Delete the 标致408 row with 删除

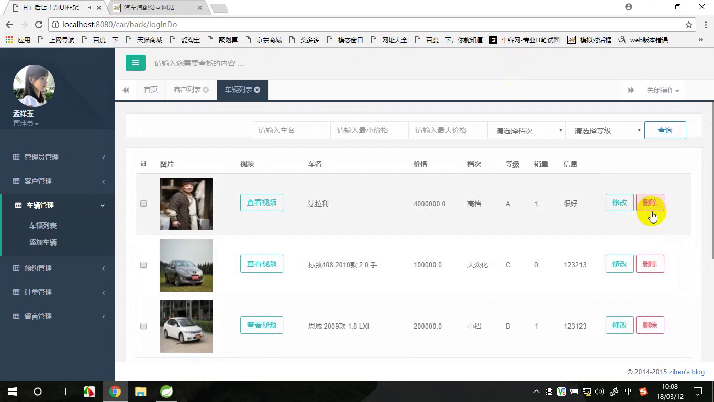point(650,264)
